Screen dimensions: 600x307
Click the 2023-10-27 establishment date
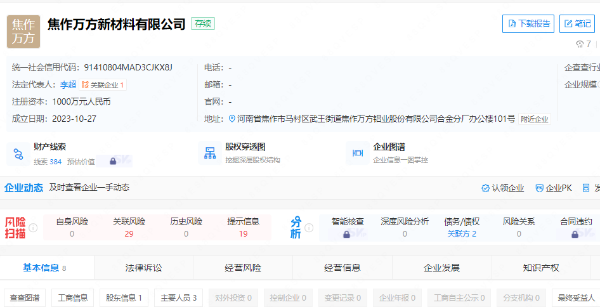pos(74,119)
